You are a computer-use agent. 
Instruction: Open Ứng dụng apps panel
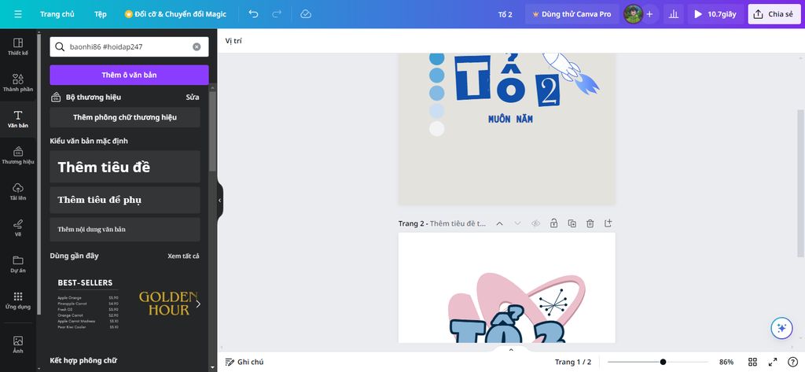(x=18, y=300)
